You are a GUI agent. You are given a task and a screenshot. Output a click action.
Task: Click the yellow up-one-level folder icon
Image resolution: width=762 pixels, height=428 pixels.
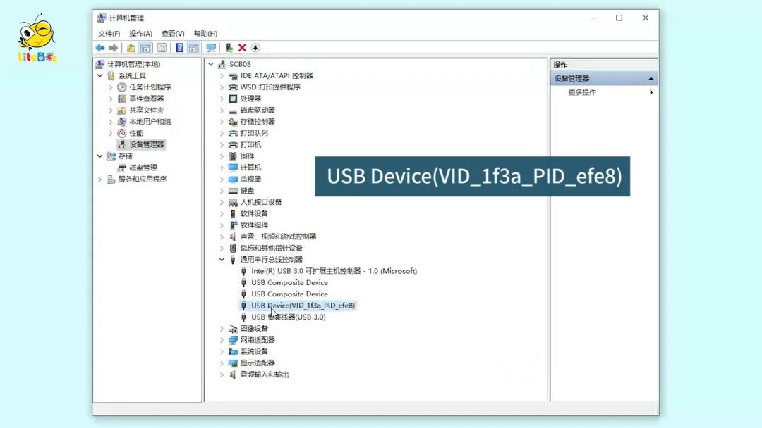(x=131, y=48)
